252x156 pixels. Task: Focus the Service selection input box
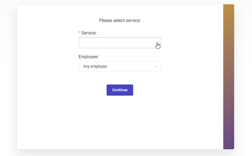[x=120, y=43]
